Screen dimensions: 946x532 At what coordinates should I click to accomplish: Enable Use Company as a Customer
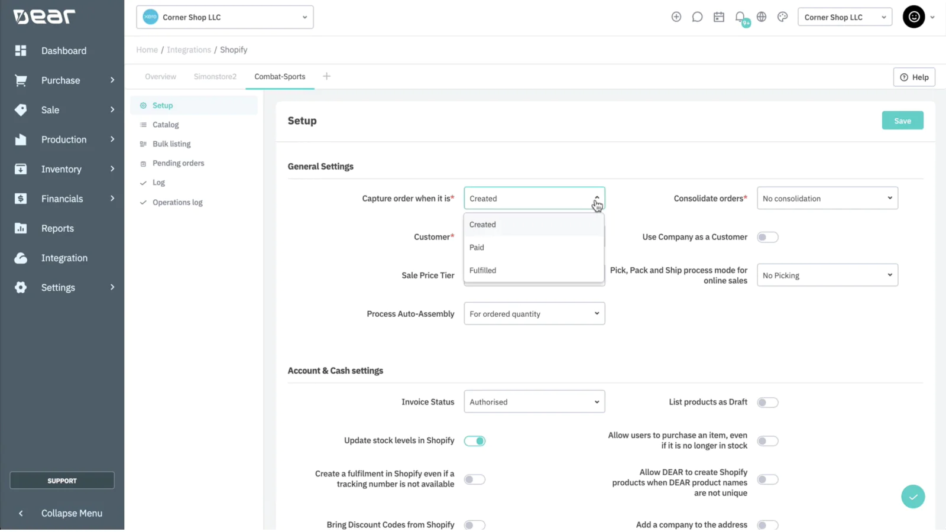767,237
